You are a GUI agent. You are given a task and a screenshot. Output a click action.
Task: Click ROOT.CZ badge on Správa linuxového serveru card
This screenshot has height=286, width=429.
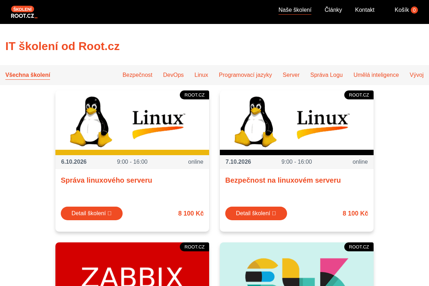point(194,95)
